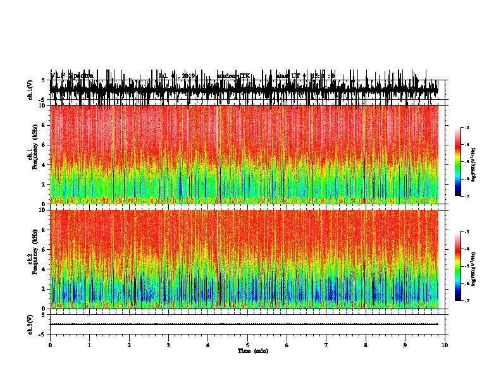Click the ch.1(V) waveform axis label
This screenshot has height=387, width=501.
click(x=30, y=90)
